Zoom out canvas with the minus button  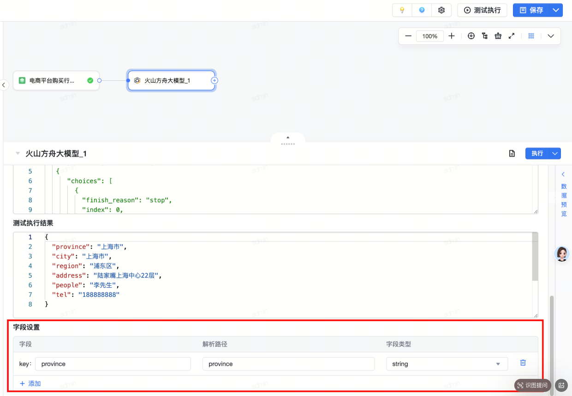pos(408,36)
